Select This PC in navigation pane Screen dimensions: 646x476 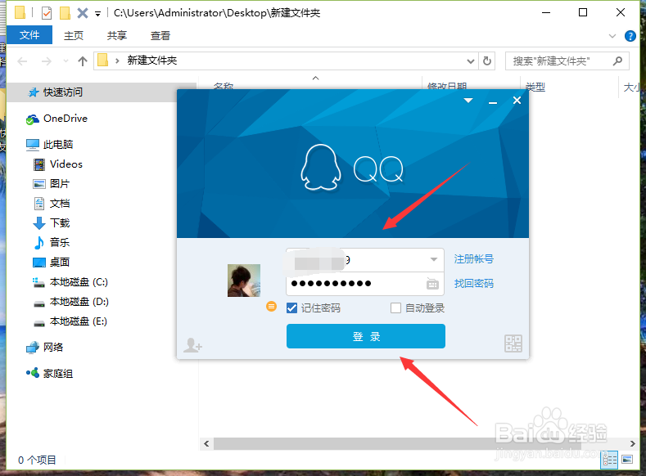click(58, 145)
